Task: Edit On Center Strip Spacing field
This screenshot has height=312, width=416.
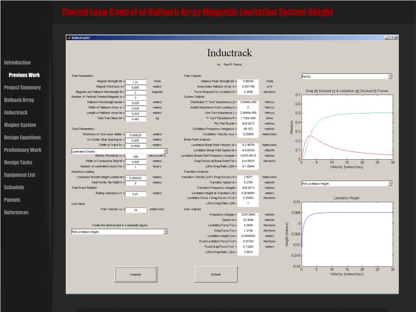Action: [x=136, y=140]
